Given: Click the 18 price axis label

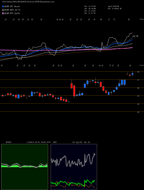Looking at the screenshot, I should [x=138, y=72].
